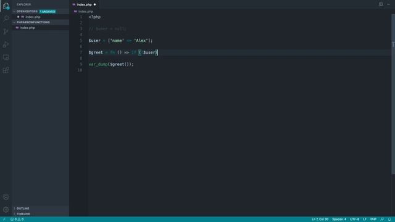Screen dimensions: 395x222
Task: Open the Extensions view icon
Action: (6, 70)
